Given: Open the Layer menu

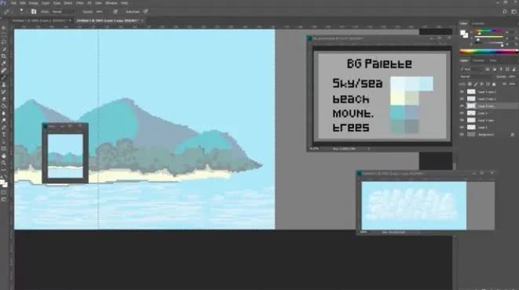Looking at the screenshot, I should tap(46, 3).
